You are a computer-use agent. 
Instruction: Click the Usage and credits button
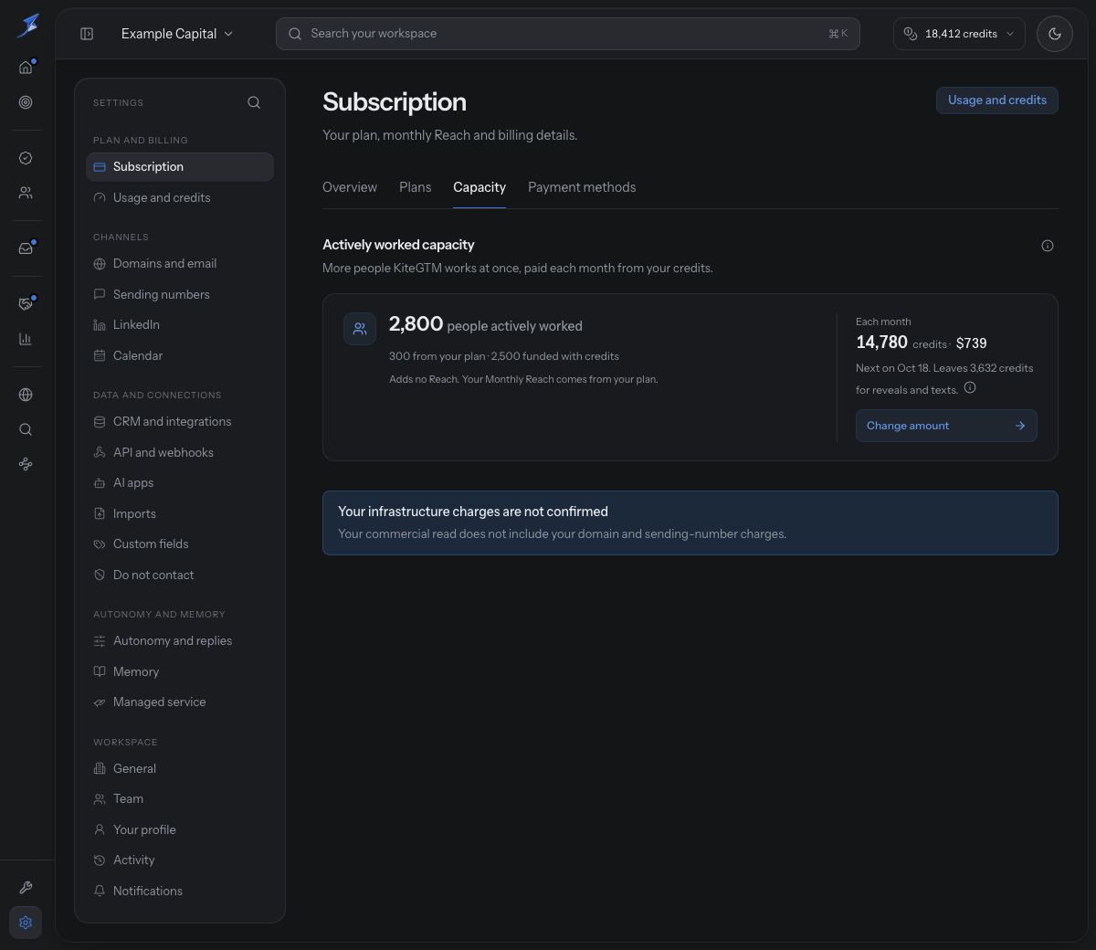point(997,100)
